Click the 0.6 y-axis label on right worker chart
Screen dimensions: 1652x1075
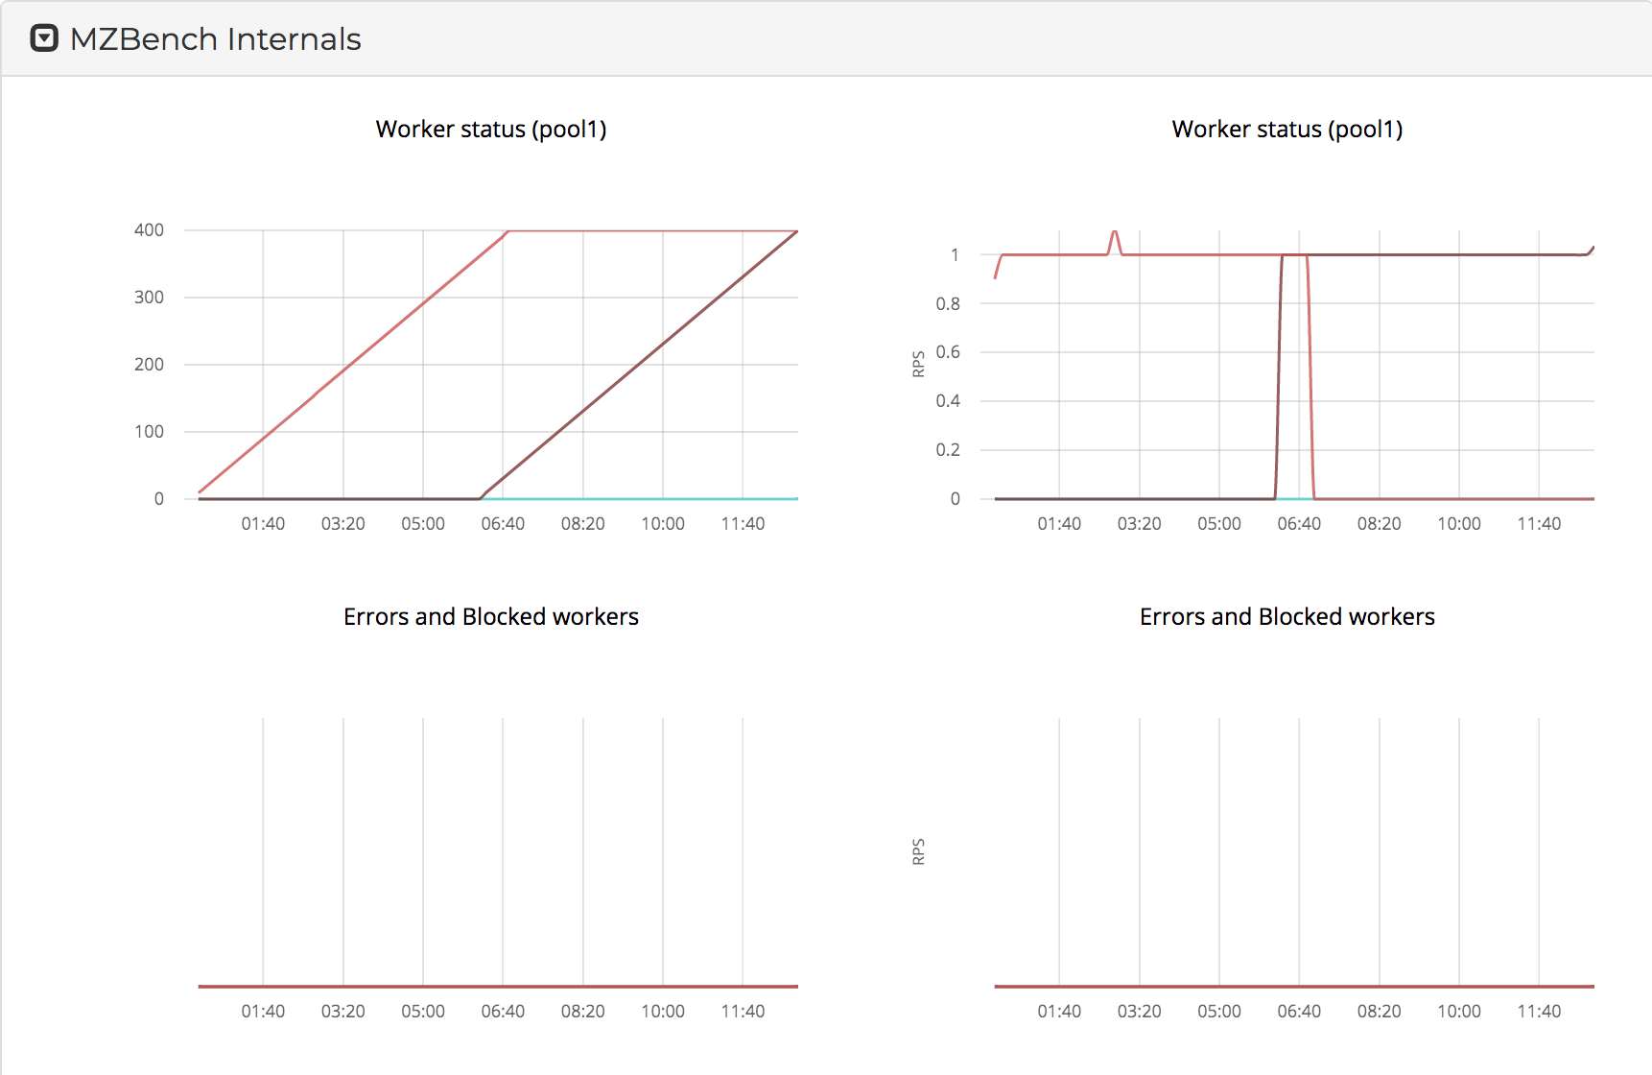point(948,352)
